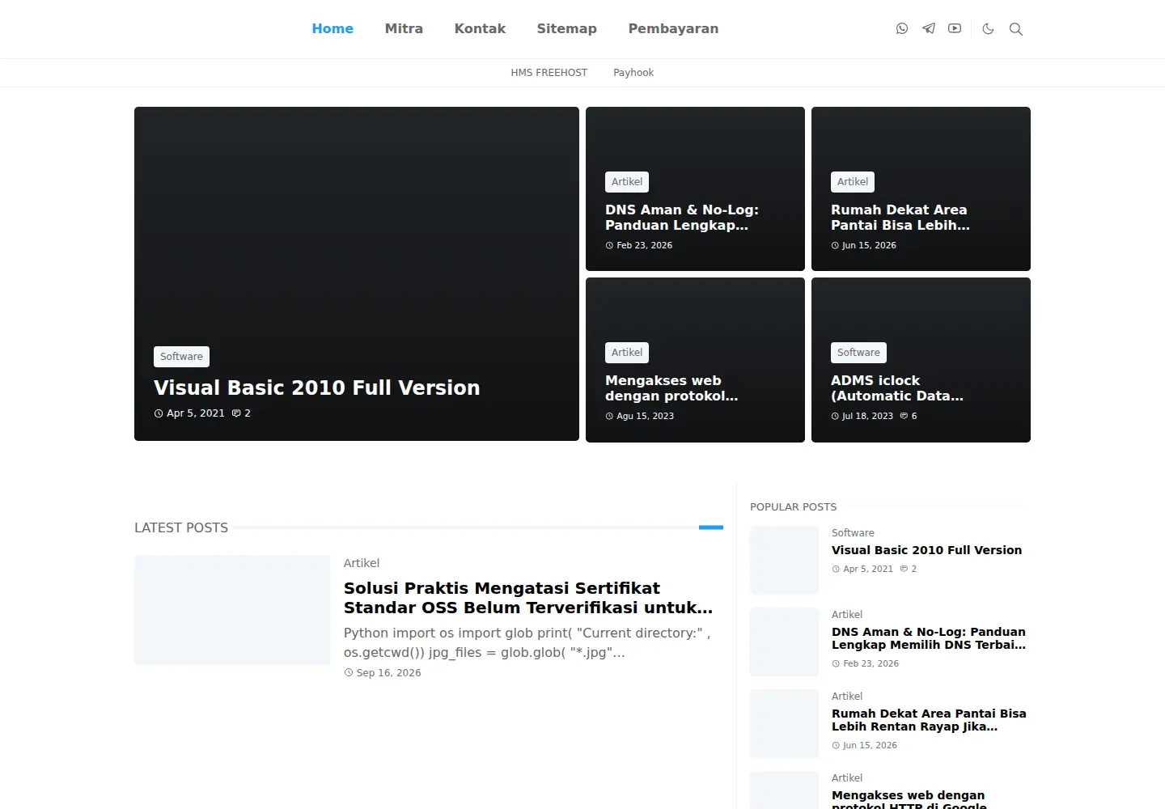This screenshot has height=809, width=1165.
Task: Click Artikel tag on Mengakses web card
Action: 627,353
